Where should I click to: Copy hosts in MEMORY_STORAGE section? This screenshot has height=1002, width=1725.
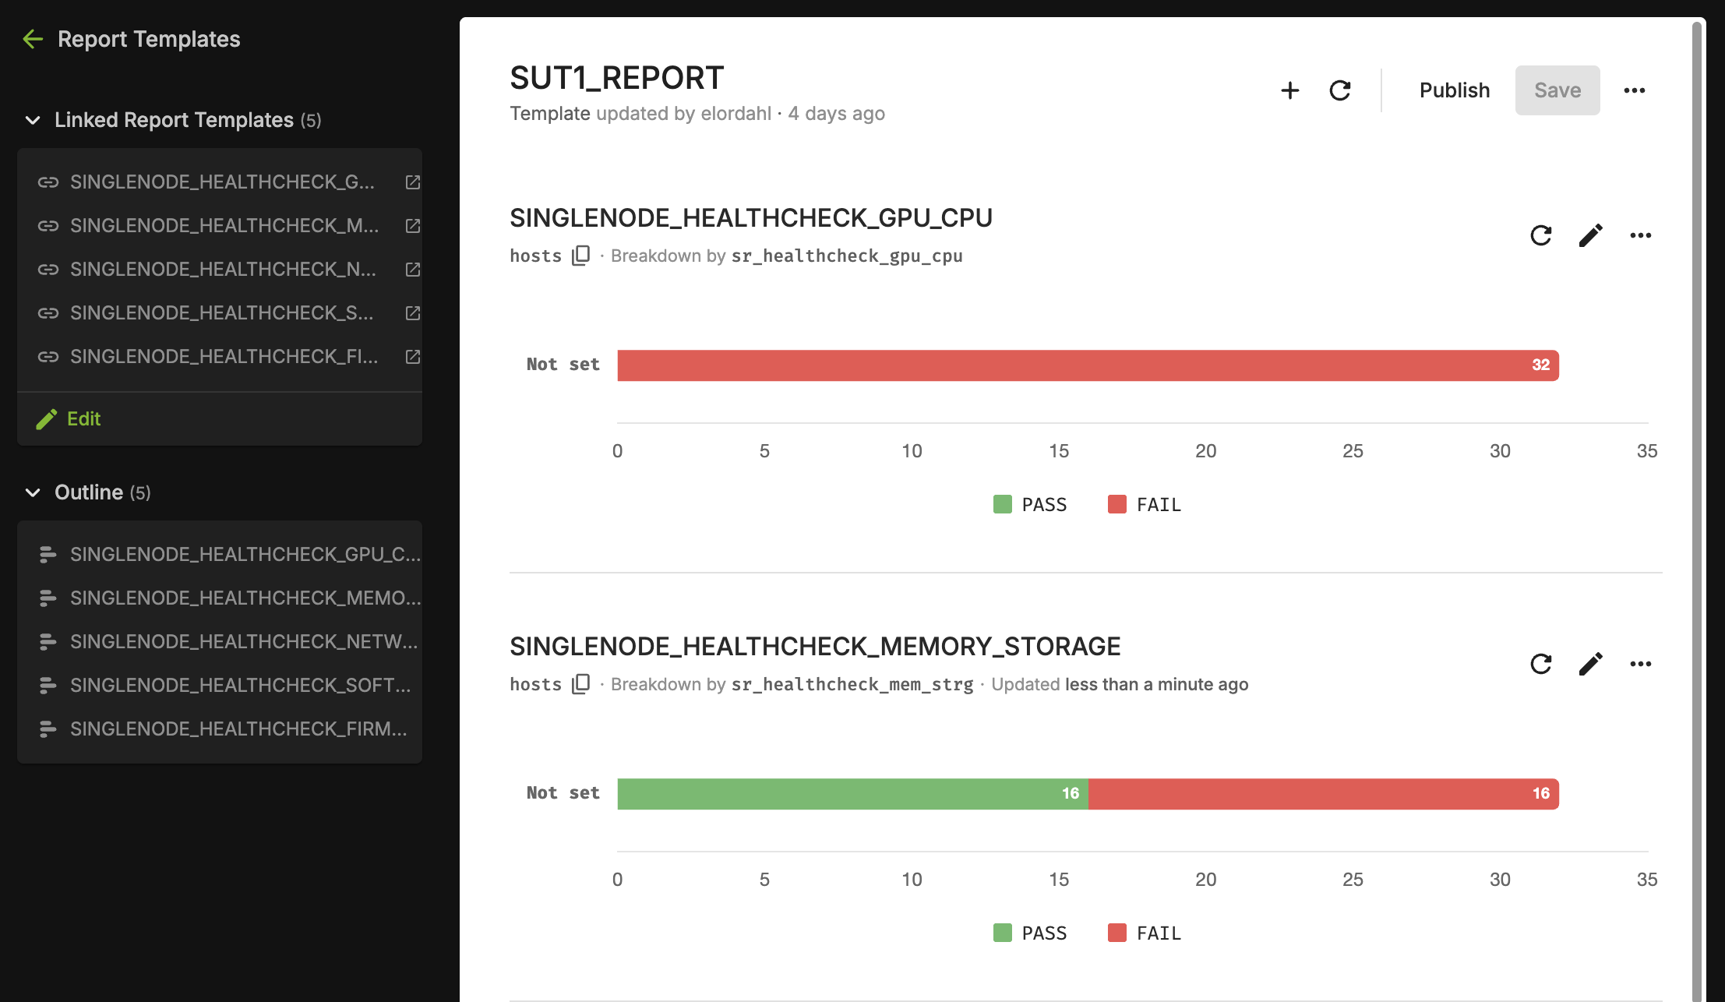(x=581, y=684)
